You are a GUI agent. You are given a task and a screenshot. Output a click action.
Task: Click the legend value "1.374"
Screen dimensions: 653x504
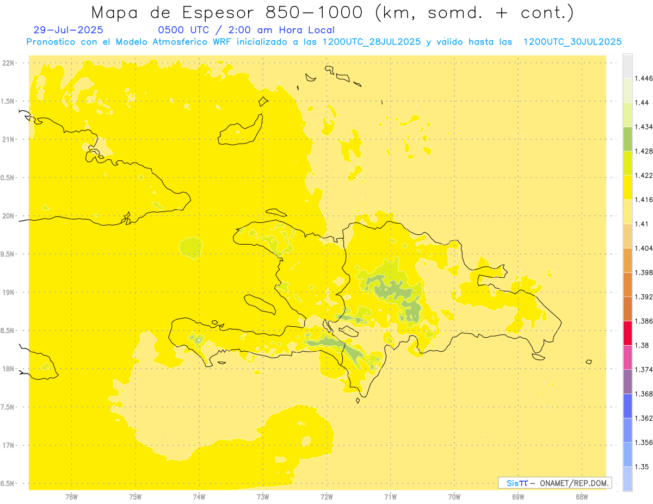(644, 370)
